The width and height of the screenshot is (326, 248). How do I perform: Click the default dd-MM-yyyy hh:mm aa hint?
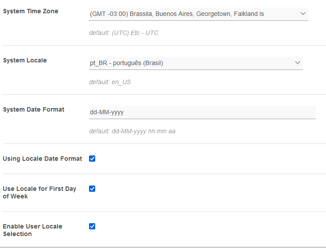click(x=132, y=131)
